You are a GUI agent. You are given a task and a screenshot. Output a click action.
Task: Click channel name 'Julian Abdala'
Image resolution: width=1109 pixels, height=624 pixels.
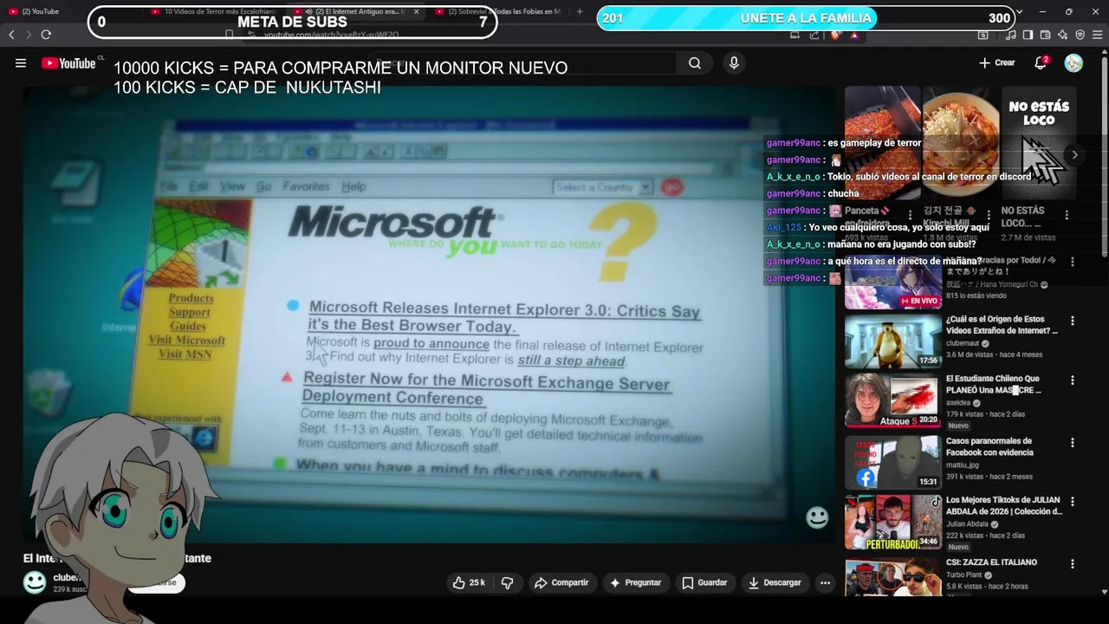pos(968,524)
